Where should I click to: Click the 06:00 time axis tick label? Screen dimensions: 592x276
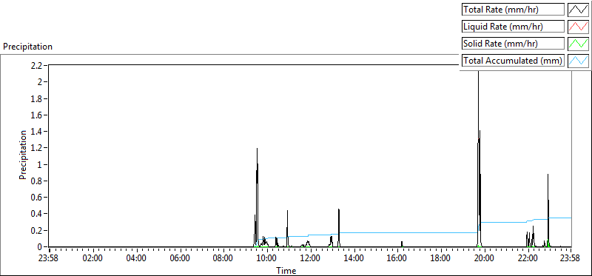pyautogui.click(x=180, y=259)
